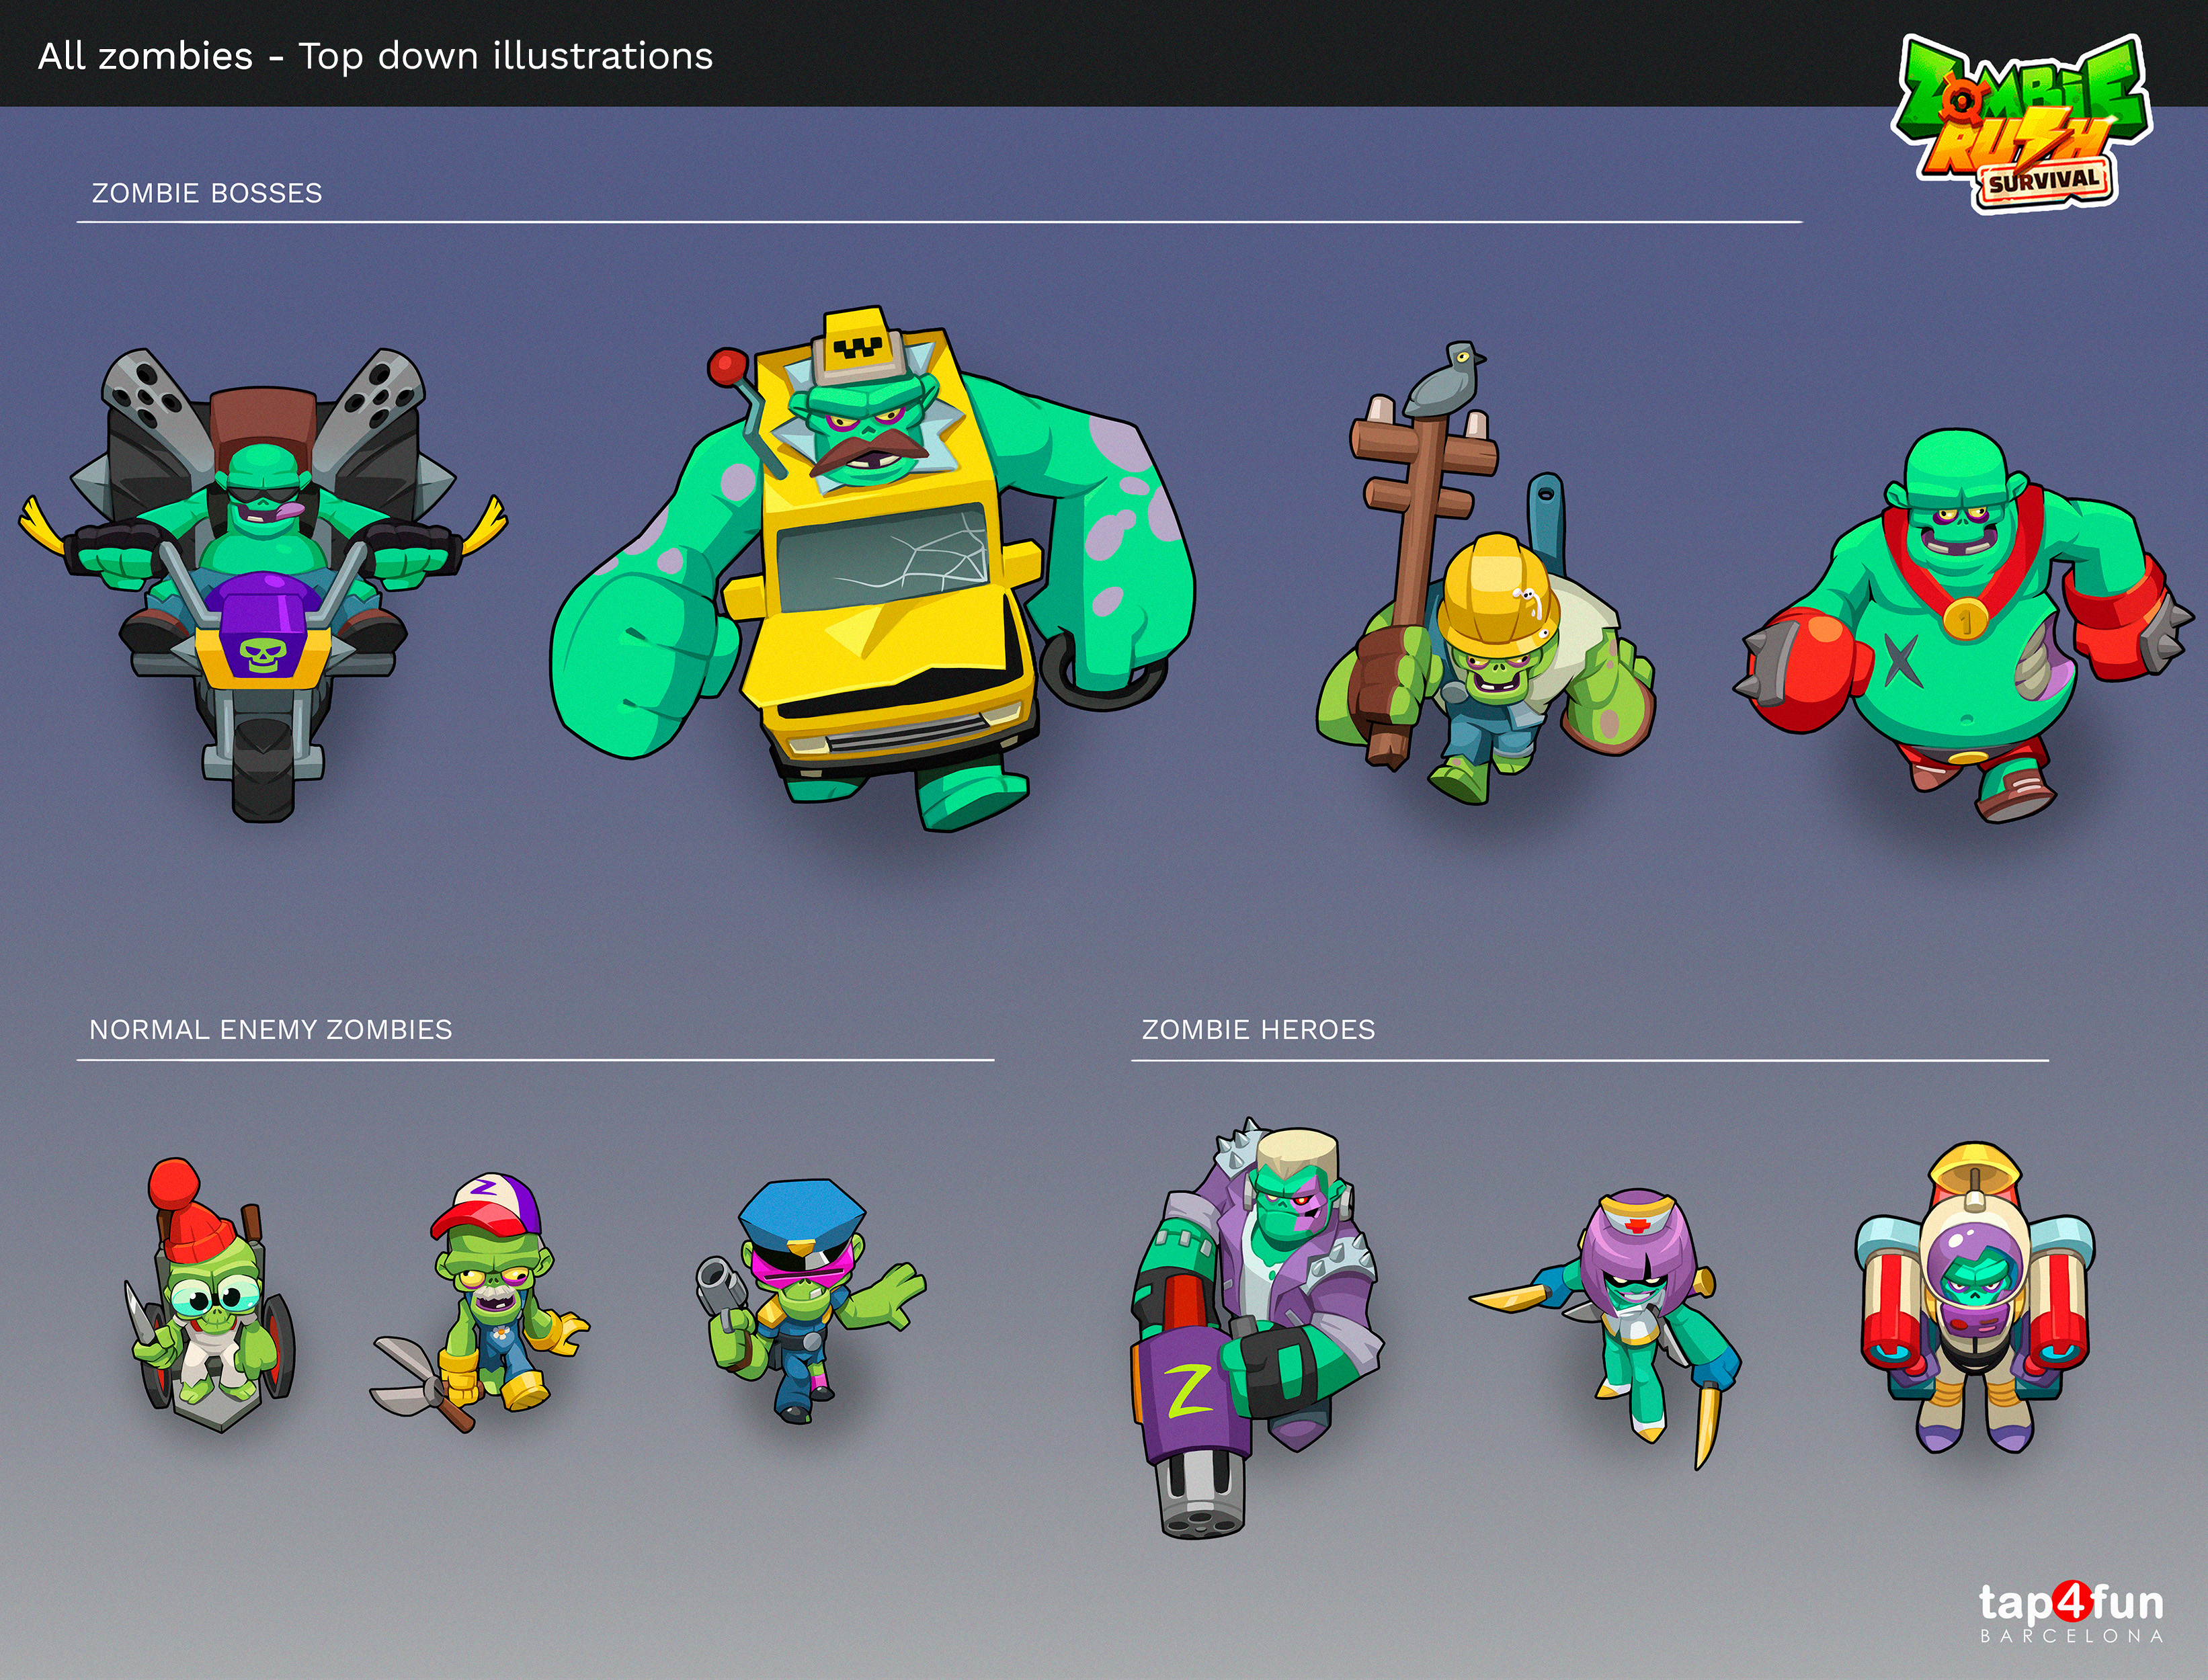
Task: Select the gardener zombie holding shears
Action: tap(480, 1302)
